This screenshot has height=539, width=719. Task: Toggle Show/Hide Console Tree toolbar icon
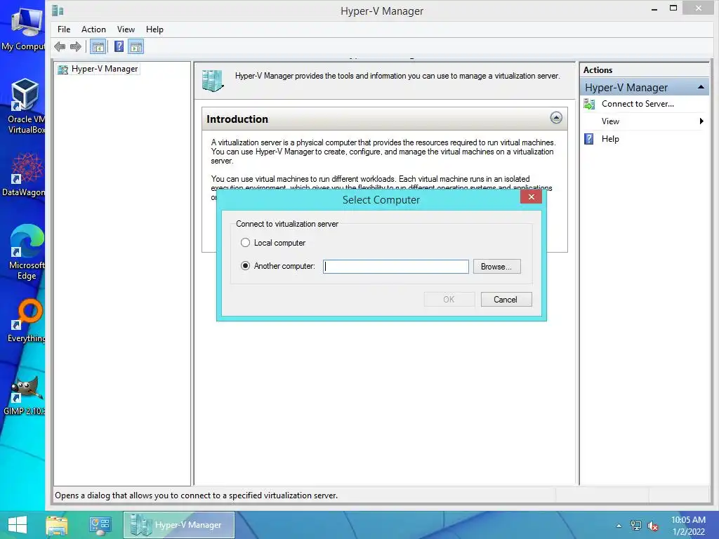[x=98, y=47]
